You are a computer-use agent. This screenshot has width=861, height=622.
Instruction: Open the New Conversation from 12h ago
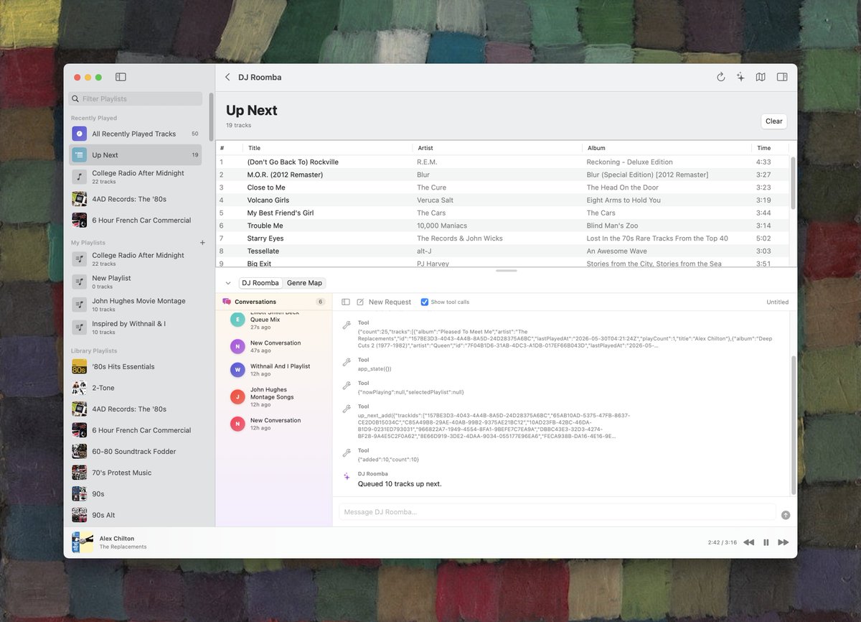coord(274,424)
